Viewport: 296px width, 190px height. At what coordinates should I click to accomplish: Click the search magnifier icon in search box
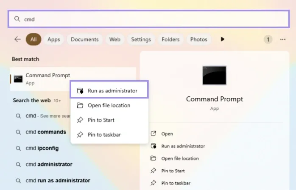pyautogui.click(x=17, y=19)
